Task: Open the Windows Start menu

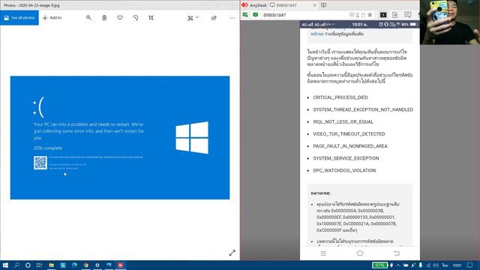Action: pos(5,265)
